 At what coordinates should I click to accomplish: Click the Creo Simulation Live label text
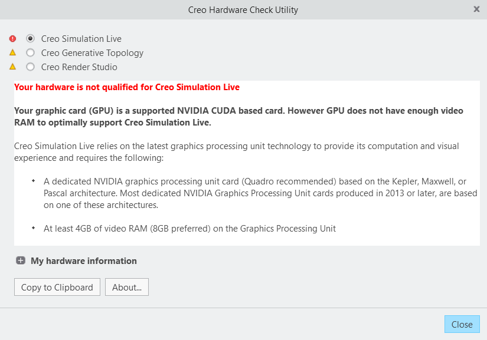(81, 39)
